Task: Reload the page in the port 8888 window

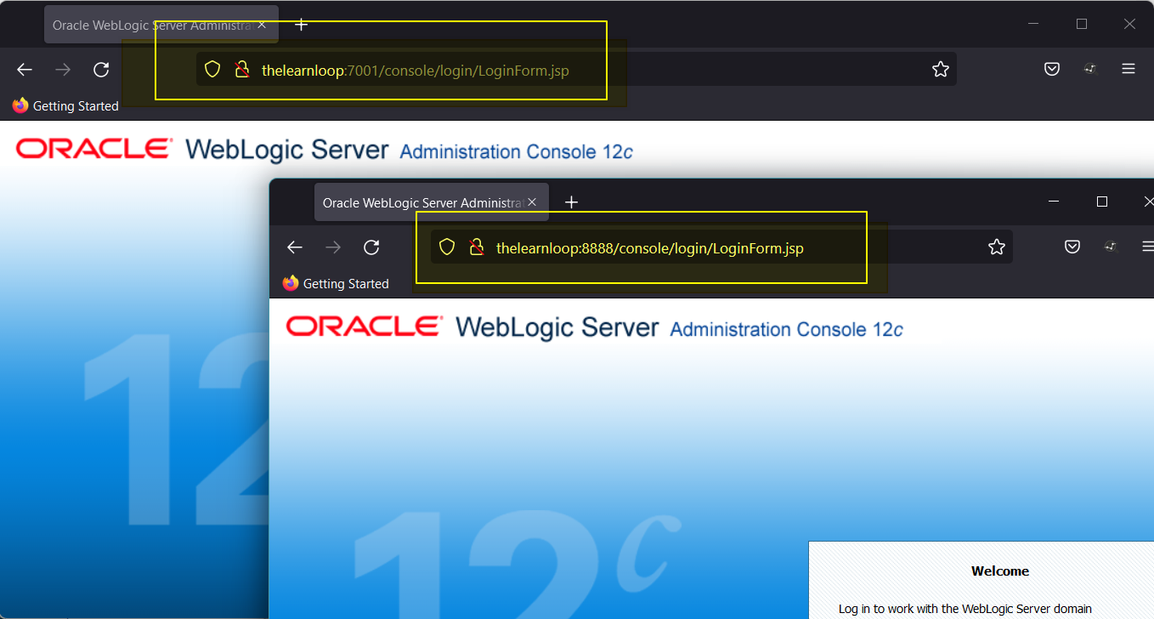Action: point(371,247)
